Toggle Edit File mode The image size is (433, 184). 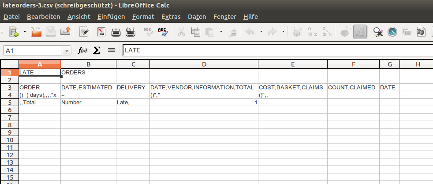point(84,32)
